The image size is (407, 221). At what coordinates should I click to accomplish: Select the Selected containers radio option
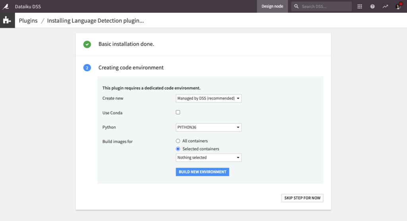(178, 149)
